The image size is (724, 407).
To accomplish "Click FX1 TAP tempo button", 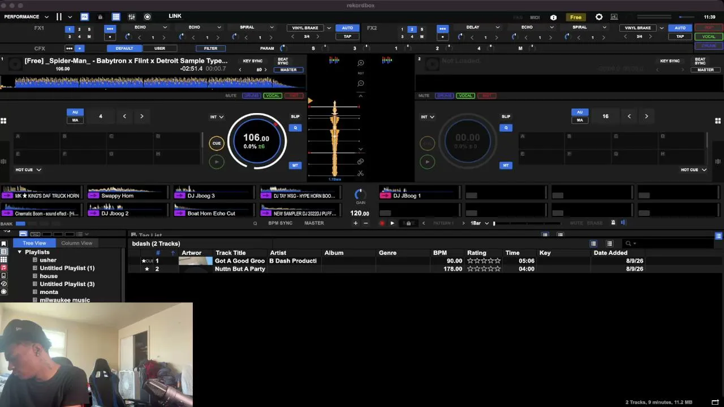I will pos(347,37).
